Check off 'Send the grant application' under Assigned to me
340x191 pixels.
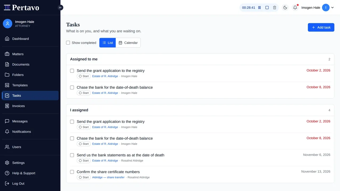coord(72,71)
